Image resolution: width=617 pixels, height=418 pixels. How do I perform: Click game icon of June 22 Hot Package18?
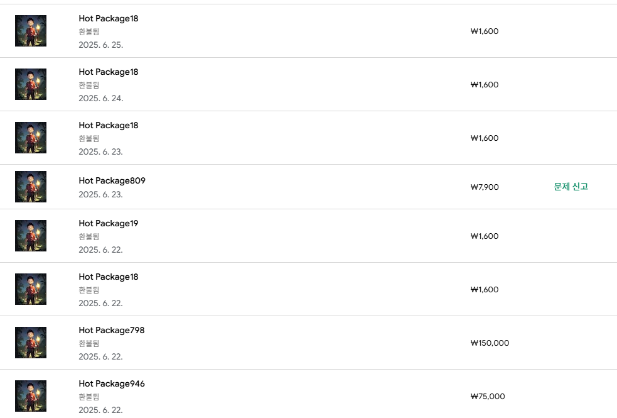point(31,289)
